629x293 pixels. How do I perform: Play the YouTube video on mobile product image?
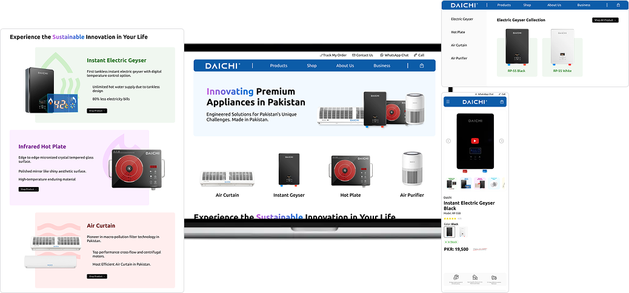click(x=475, y=141)
